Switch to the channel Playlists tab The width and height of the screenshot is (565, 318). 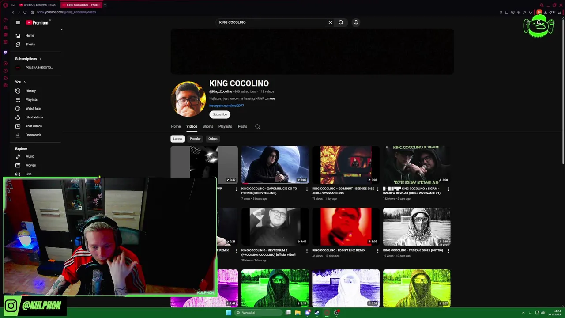[225, 126]
